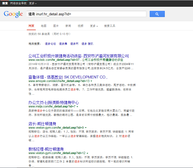Viewport: 193px width, 168px height.
Task: Switch to the 新闻 tab
Action: (68, 26)
